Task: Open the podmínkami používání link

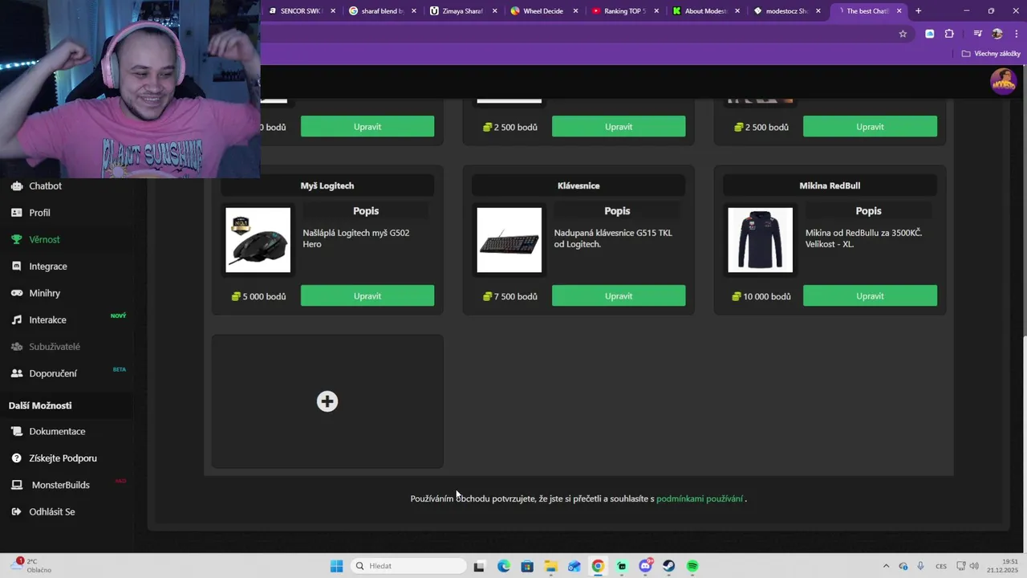Action: click(700, 499)
